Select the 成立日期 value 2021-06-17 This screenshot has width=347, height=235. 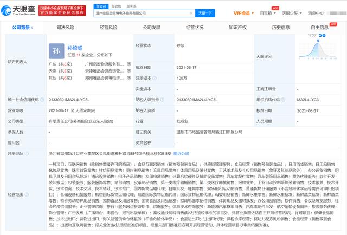pos(187,68)
